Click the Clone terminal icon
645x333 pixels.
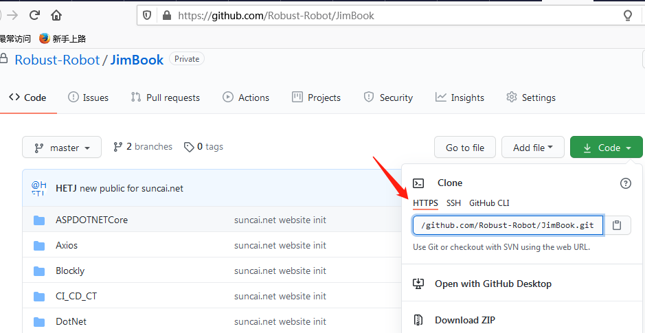[x=418, y=183]
